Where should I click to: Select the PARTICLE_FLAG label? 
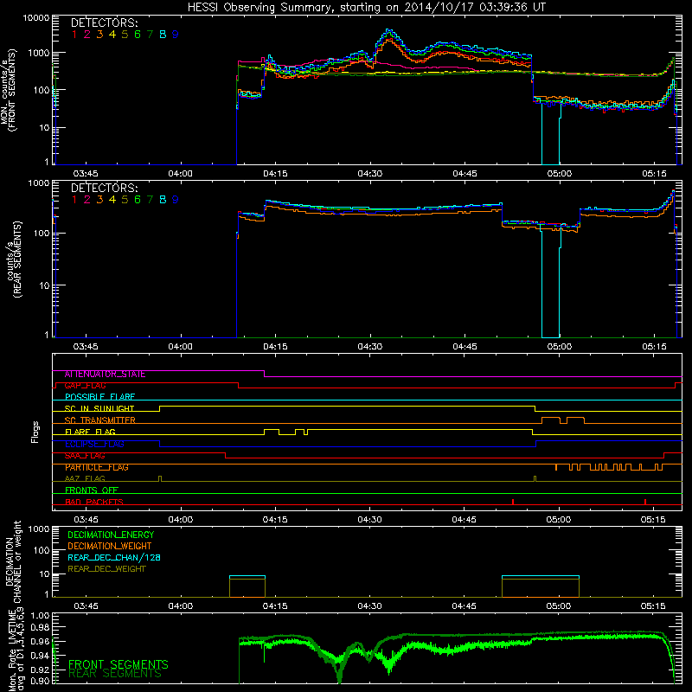coord(97,467)
